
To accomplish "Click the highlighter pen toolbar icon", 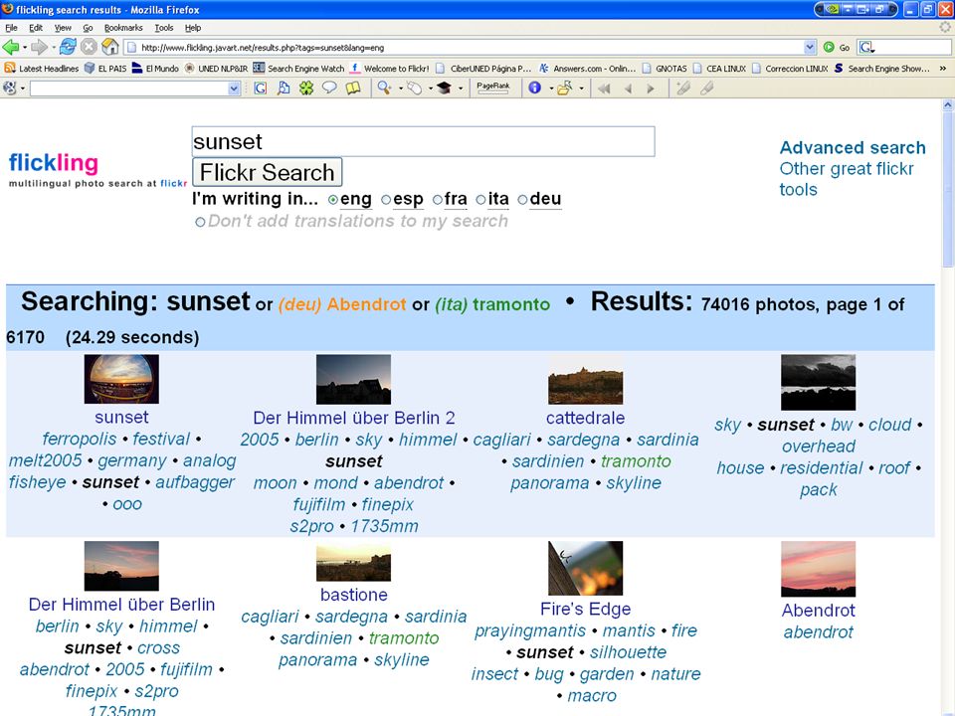I will click(682, 89).
